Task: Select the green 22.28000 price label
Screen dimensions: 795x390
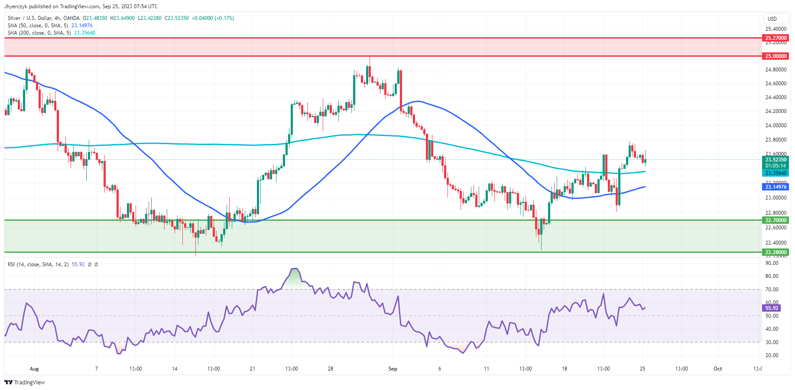Action: click(x=776, y=252)
